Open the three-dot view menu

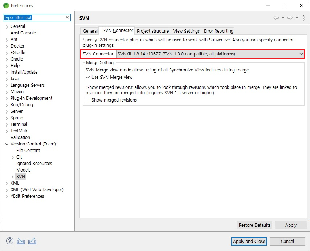[303, 18]
